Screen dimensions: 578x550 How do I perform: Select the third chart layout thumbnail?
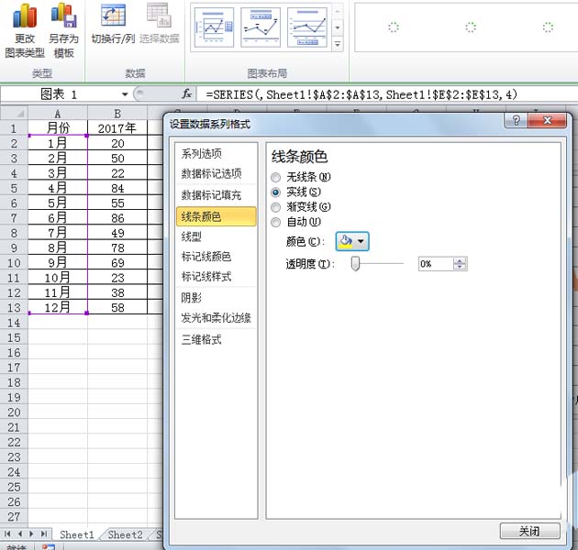click(x=306, y=27)
